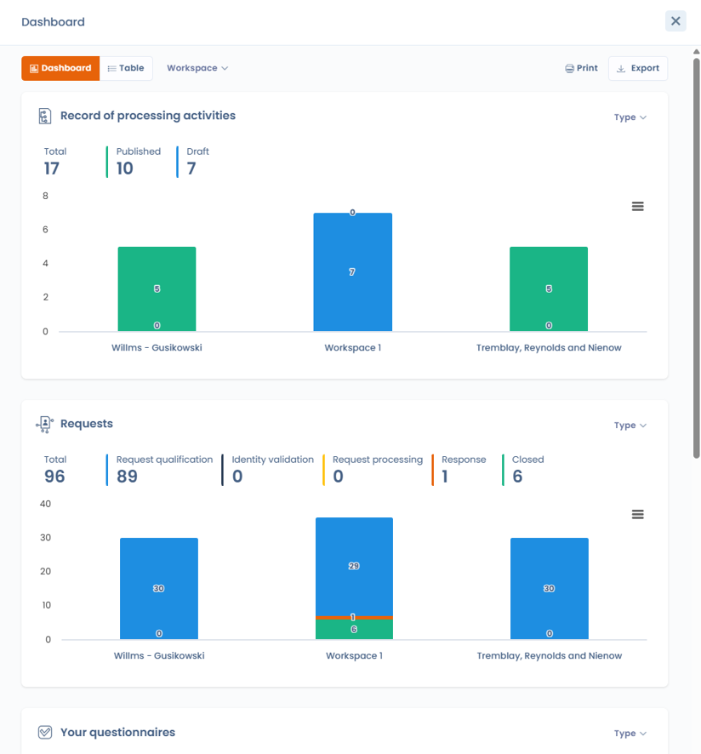
Task: Click the green Willms - Gusikowski published bar
Action: [157, 289]
